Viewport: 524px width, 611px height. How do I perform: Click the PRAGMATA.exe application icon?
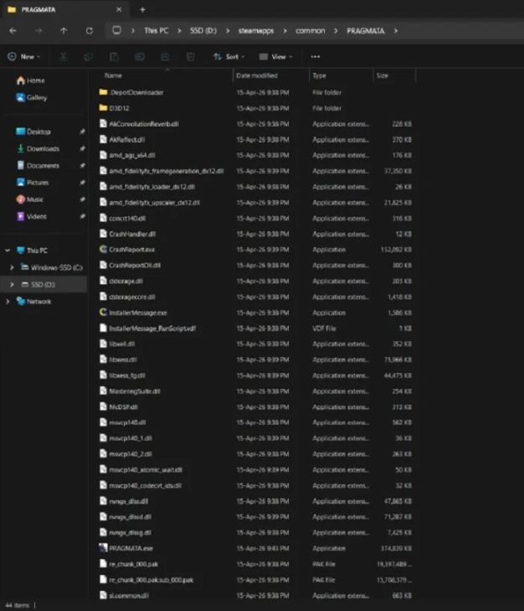[103, 548]
